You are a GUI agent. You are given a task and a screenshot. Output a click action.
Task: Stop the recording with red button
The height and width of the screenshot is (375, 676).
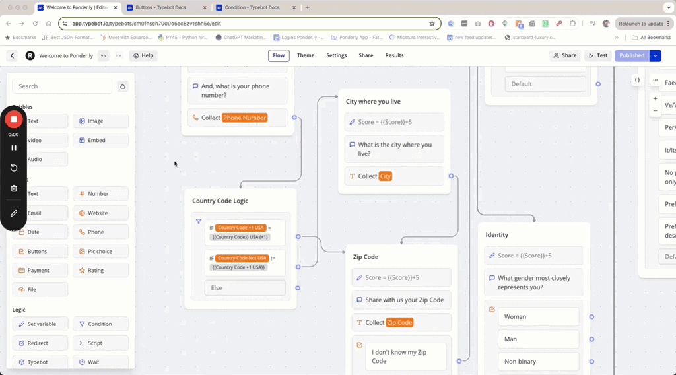pos(14,119)
